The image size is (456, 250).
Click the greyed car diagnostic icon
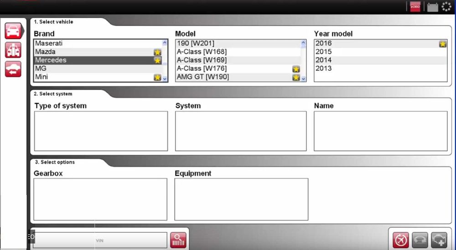420,240
